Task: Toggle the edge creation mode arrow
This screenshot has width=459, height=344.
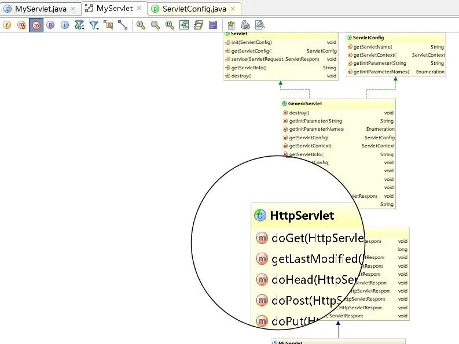Action: pos(123,25)
